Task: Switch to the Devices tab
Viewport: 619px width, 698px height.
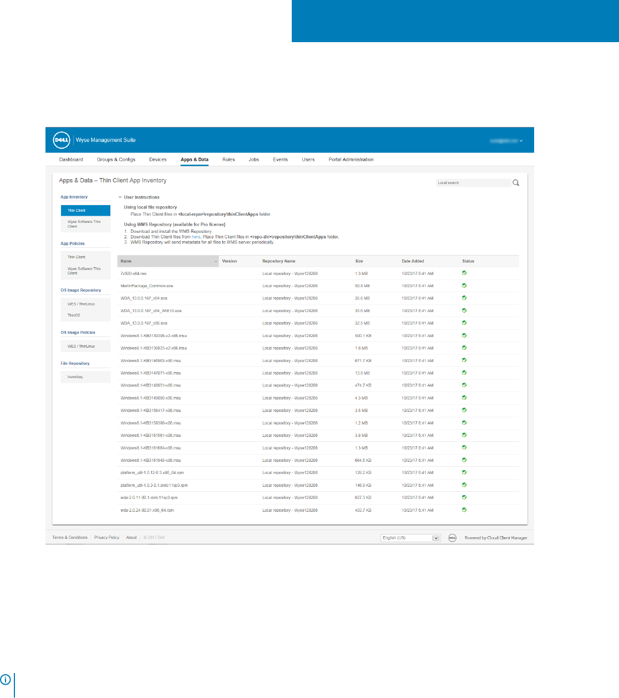Action: pyautogui.click(x=158, y=160)
